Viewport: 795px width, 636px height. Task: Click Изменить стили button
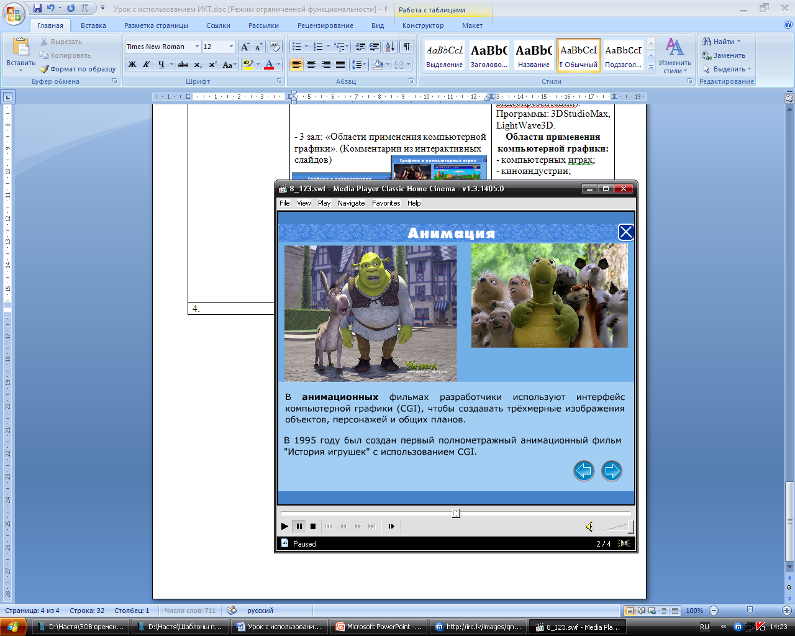click(x=675, y=56)
